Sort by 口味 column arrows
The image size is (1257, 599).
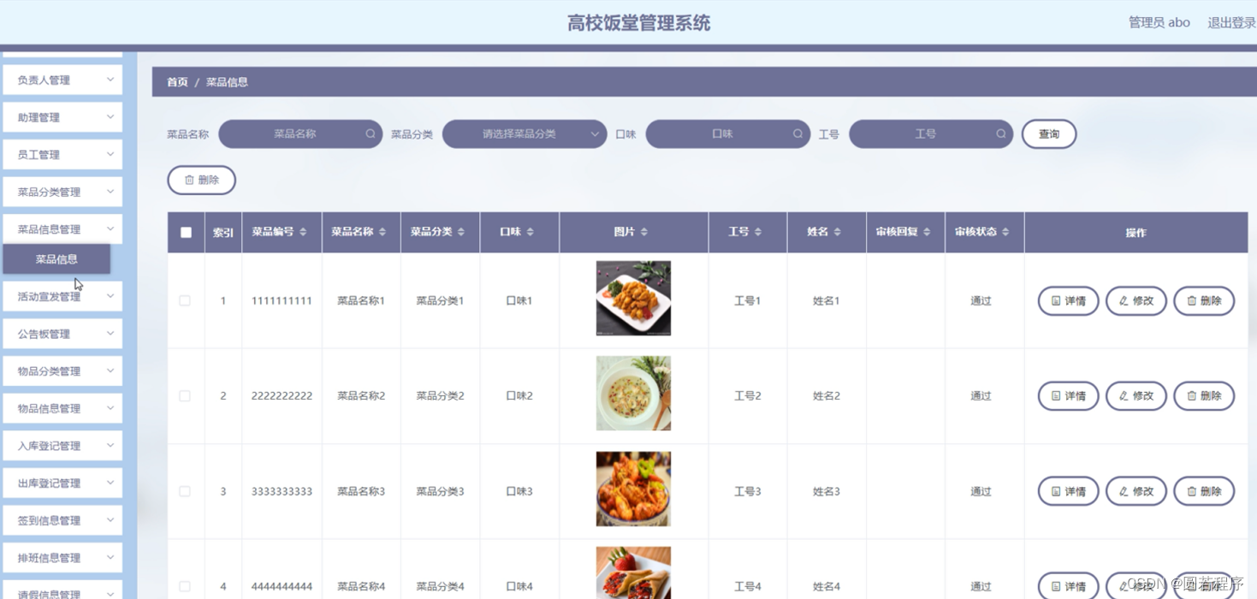[x=530, y=232]
